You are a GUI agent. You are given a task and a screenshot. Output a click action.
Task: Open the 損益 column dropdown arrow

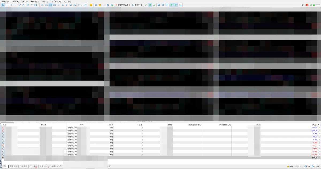319,125
